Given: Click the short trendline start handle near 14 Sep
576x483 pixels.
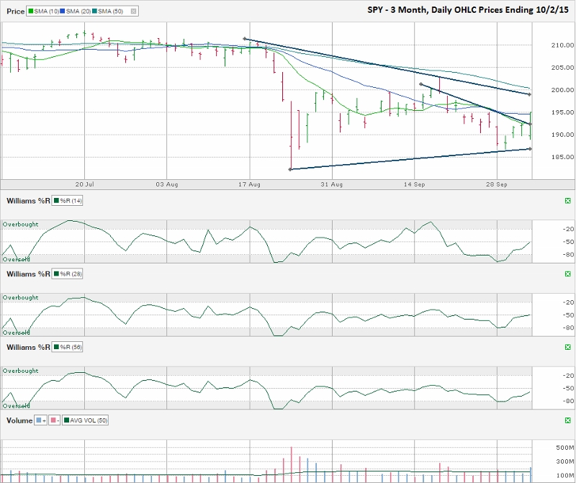Looking at the screenshot, I should pos(421,84).
